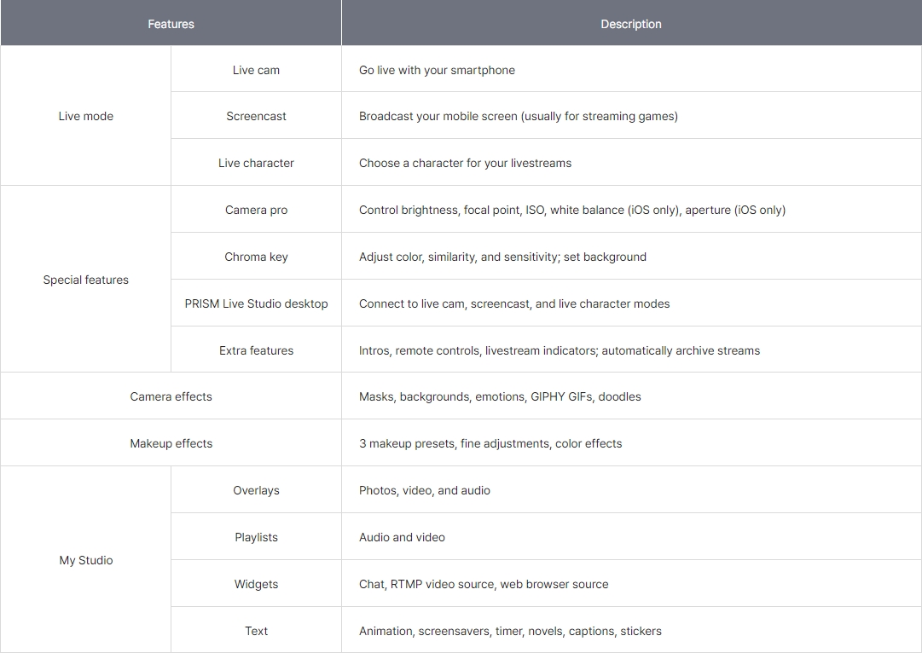The width and height of the screenshot is (922, 653).
Task: Select the Overlays feature cell
Action: pos(256,490)
